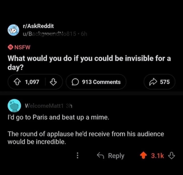Upvote the post with 1,097 votes
The height and width of the screenshot is (175, 183).
17,82
